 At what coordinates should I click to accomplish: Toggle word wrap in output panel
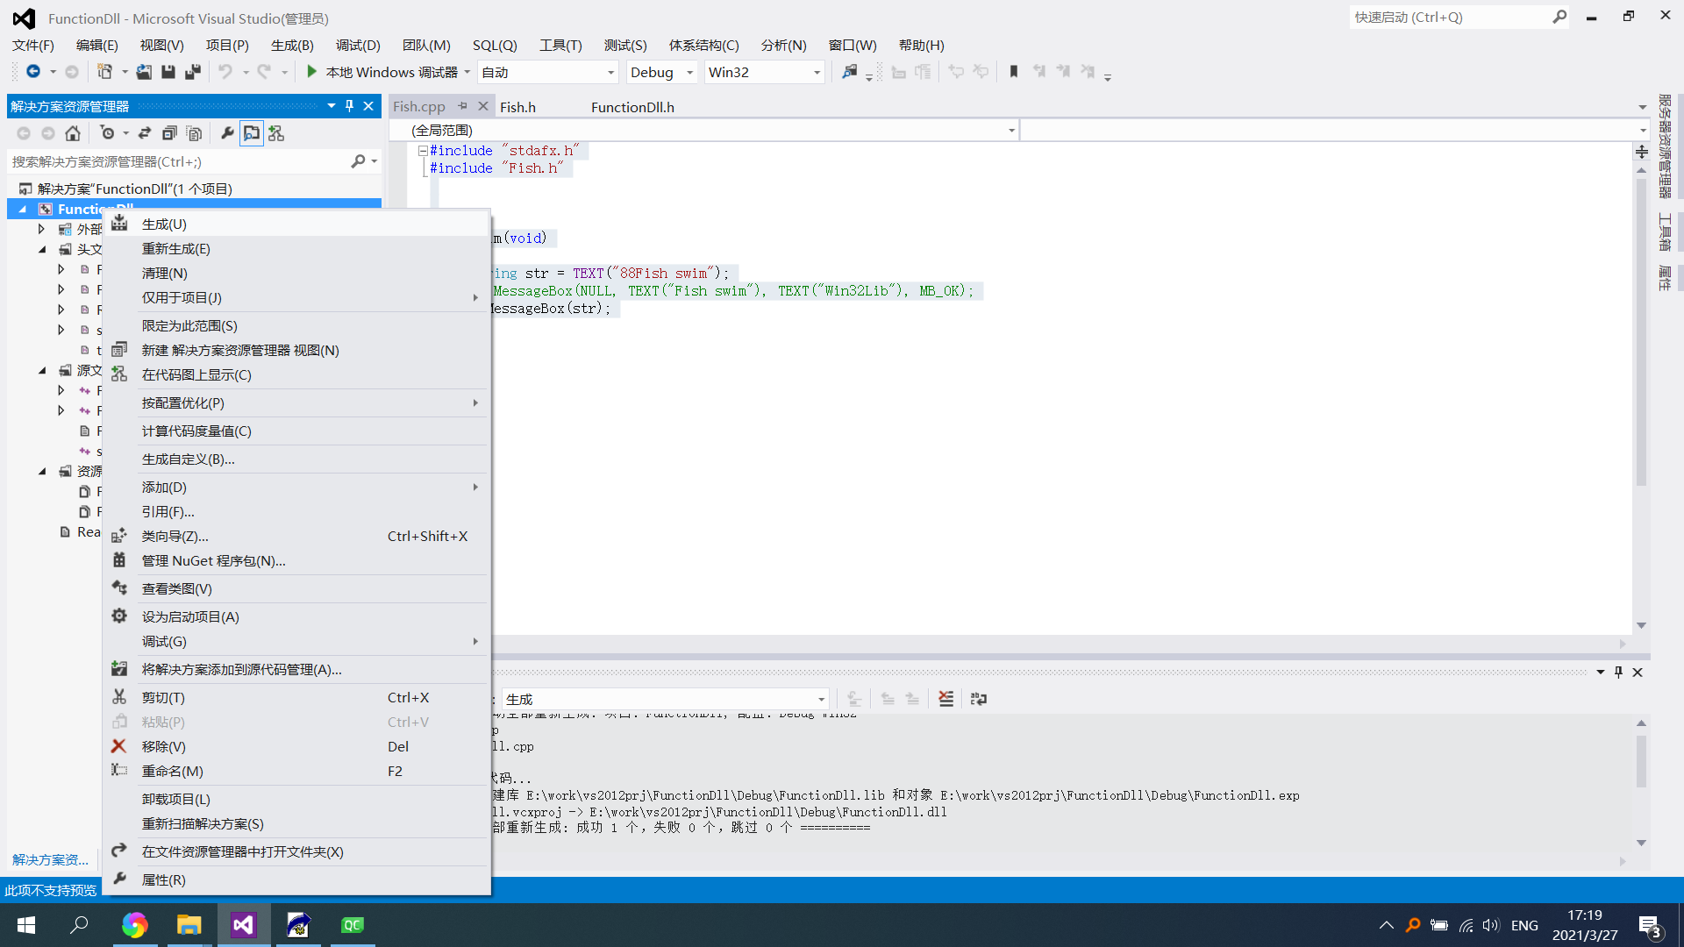(979, 699)
